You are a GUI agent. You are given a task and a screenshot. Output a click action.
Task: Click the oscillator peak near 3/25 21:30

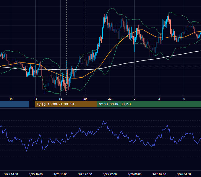point(103,121)
